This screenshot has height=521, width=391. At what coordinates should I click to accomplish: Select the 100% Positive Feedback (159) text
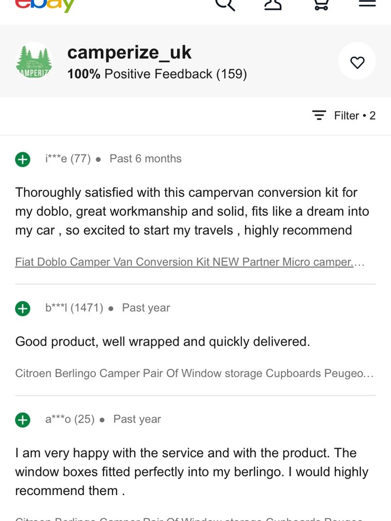(x=157, y=74)
